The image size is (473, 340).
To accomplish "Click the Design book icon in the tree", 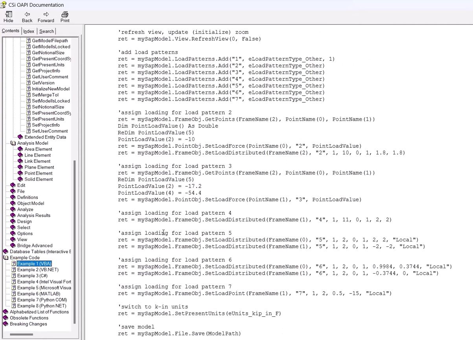I will (13, 221).
